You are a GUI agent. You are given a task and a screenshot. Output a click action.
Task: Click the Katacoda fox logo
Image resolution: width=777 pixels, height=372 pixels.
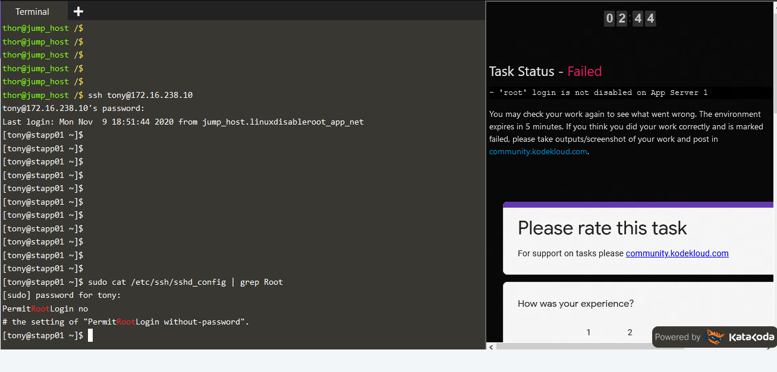click(715, 336)
